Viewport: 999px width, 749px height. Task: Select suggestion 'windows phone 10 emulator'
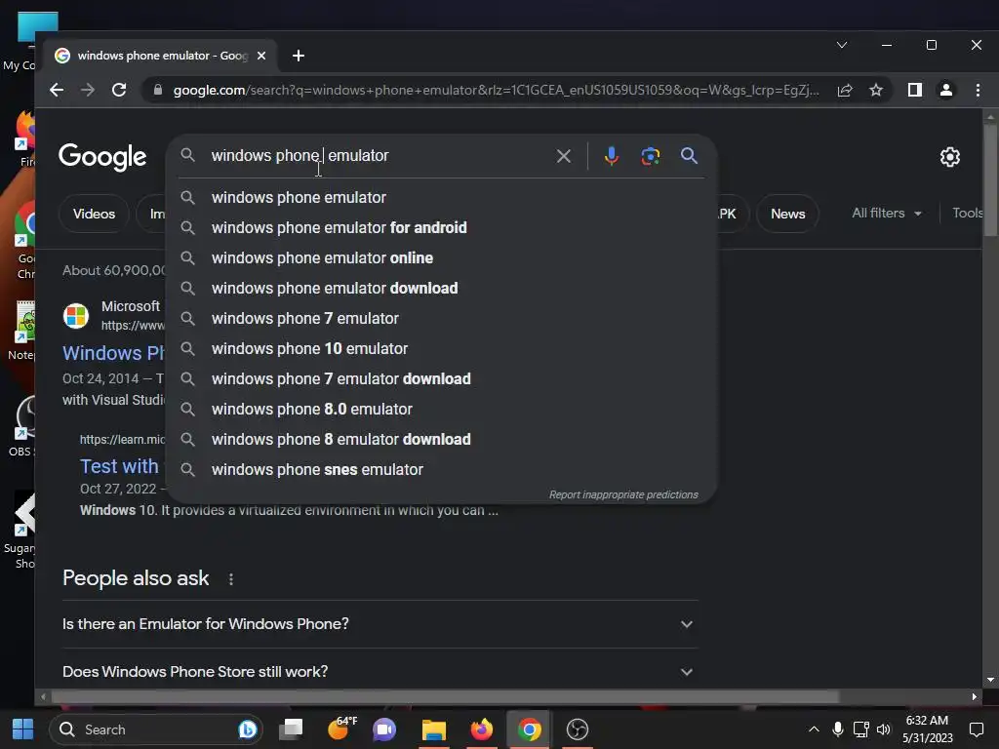tap(441, 348)
